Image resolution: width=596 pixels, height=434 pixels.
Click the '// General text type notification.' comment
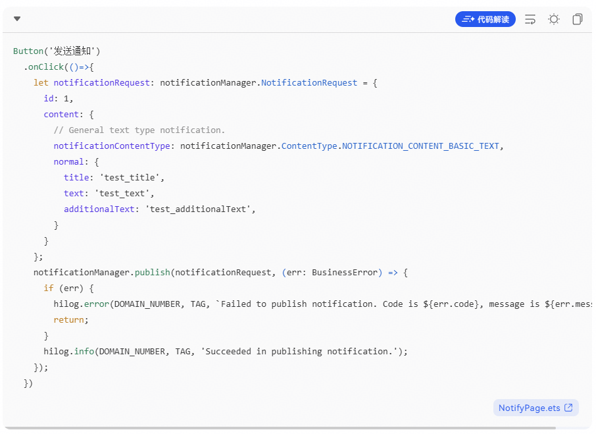[x=139, y=130]
